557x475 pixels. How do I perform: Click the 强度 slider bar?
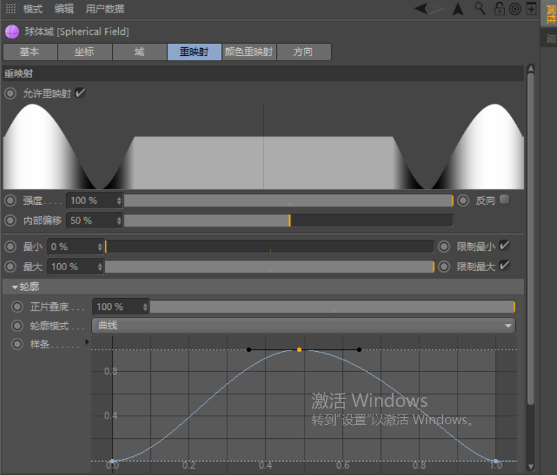(289, 201)
